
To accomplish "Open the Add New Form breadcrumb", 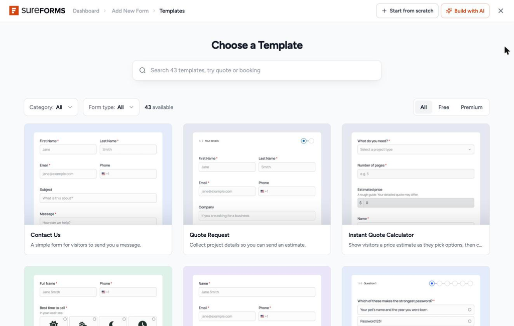I will pos(130,11).
